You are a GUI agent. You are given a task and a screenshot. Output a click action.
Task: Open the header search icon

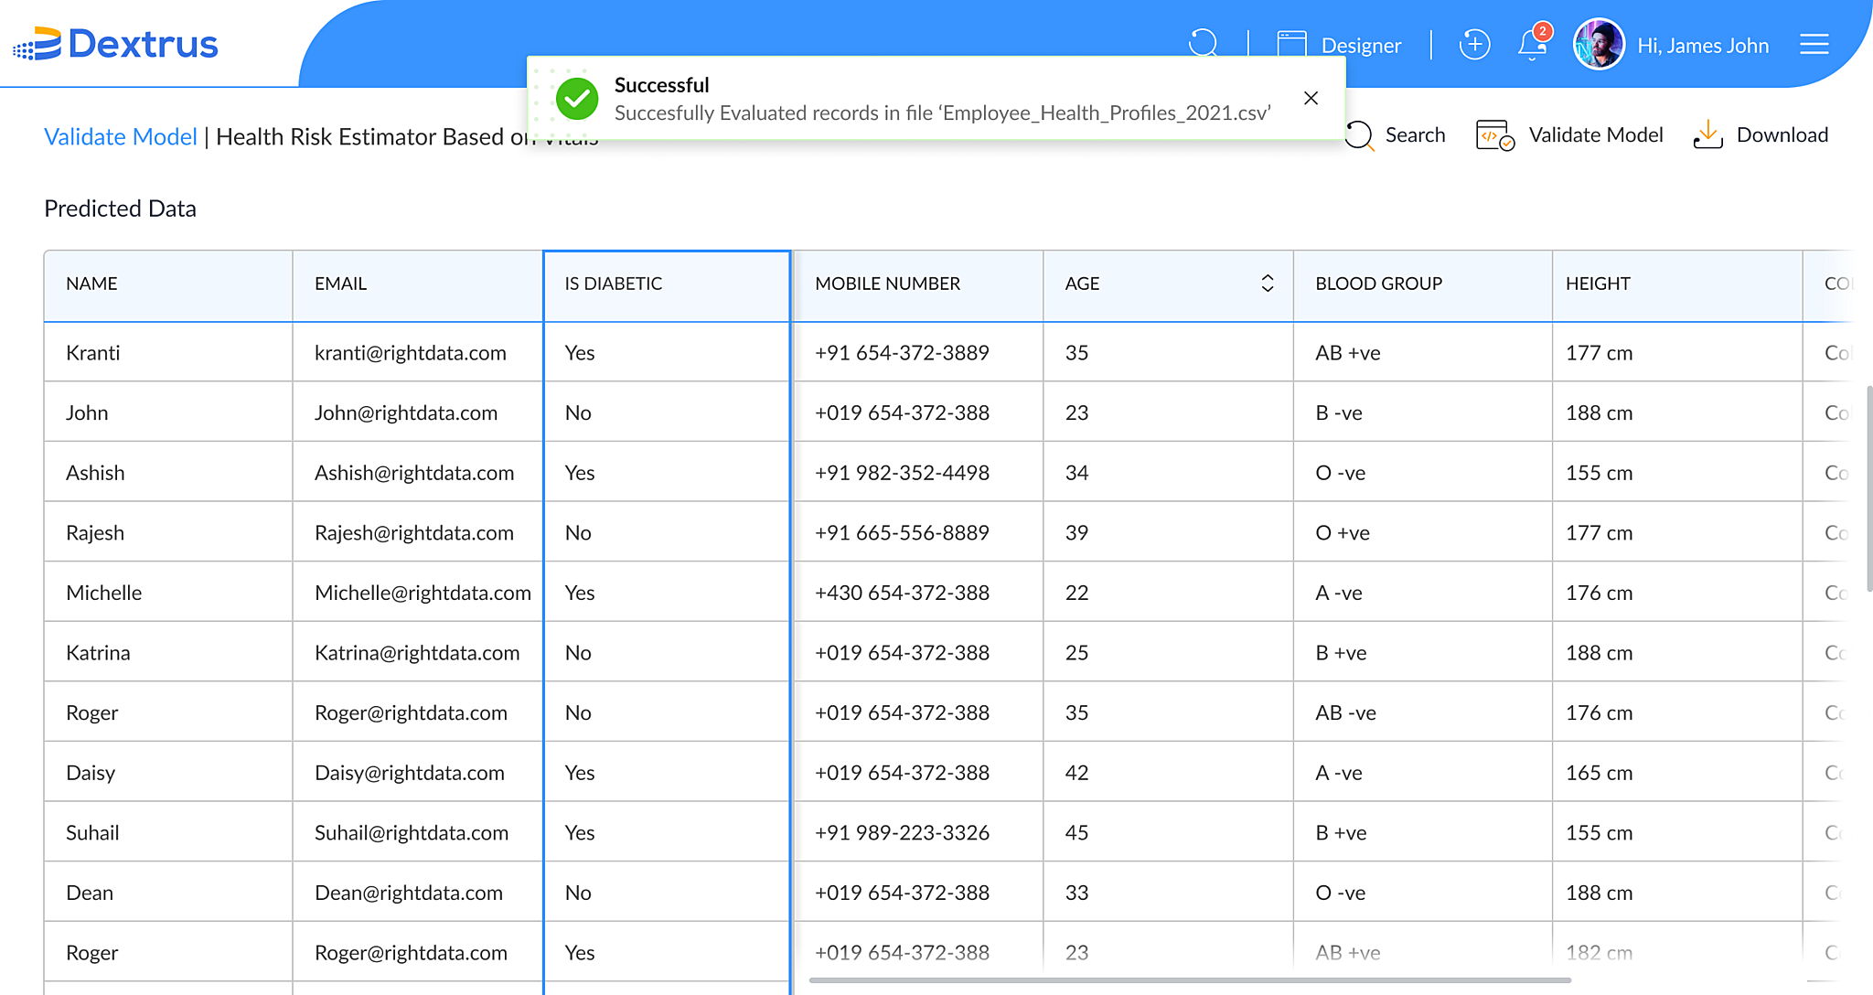[x=1204, y=43]
